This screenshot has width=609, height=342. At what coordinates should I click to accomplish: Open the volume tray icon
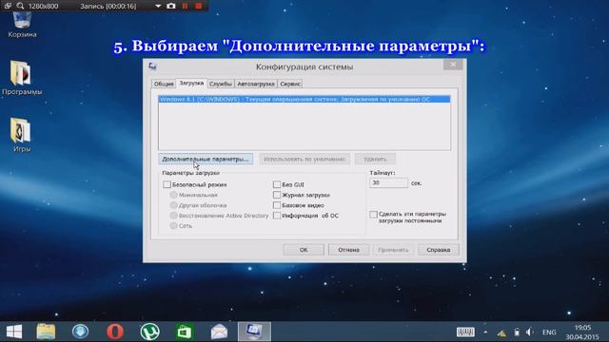pyautogui.click(x=529, y=332)
